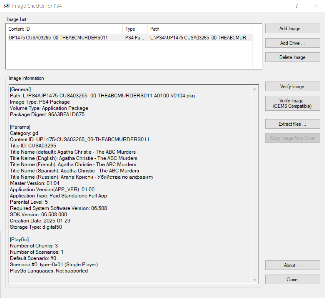Image resolution: width=325 pixels, height=298 pixels.
Task: Click Number of Scenarios: 1 line
Action: pos(37,252)
